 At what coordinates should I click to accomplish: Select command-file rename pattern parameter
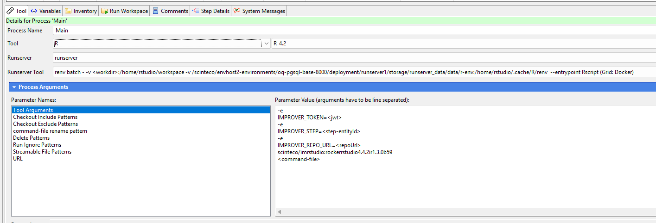[50, 131]
